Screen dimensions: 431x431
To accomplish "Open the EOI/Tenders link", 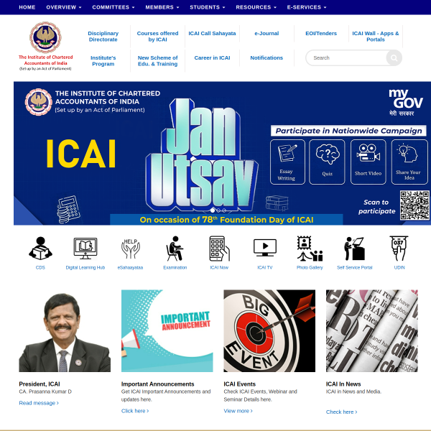I will pos(321,33).
